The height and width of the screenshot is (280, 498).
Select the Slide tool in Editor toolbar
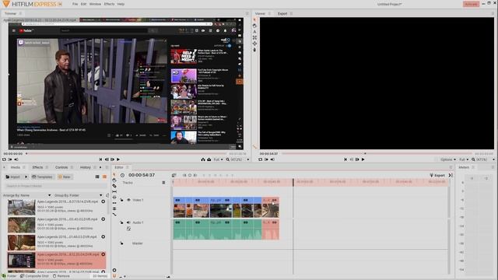[x=114, y=198]
